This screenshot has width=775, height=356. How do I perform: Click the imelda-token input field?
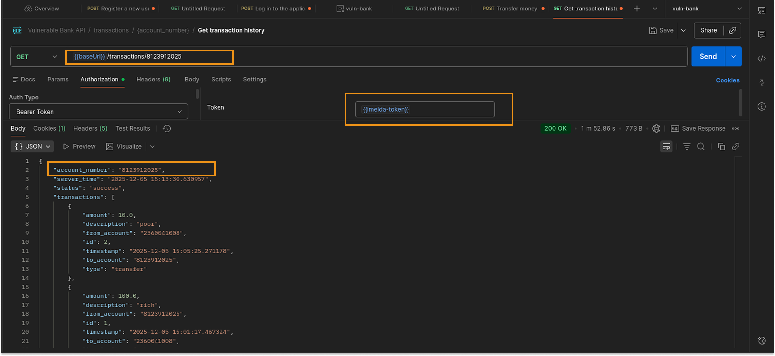tap(425, 110)
